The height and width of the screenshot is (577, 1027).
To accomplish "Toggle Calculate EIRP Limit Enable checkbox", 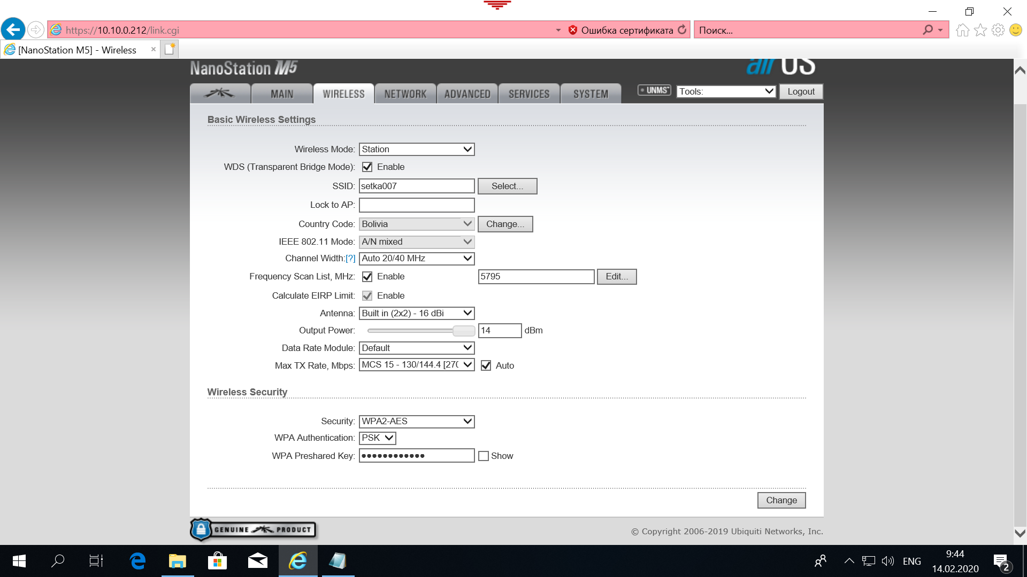I will pyautogui.click(x=367, y=296).
